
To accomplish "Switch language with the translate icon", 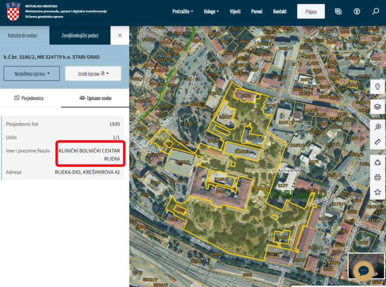I will click(338, 11).
